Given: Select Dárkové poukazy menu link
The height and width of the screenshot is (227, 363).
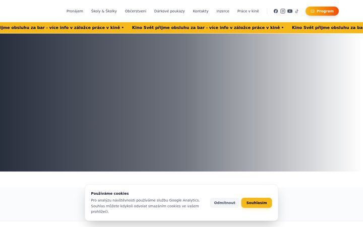Looking at the screenshot, I should pos(169,11).
